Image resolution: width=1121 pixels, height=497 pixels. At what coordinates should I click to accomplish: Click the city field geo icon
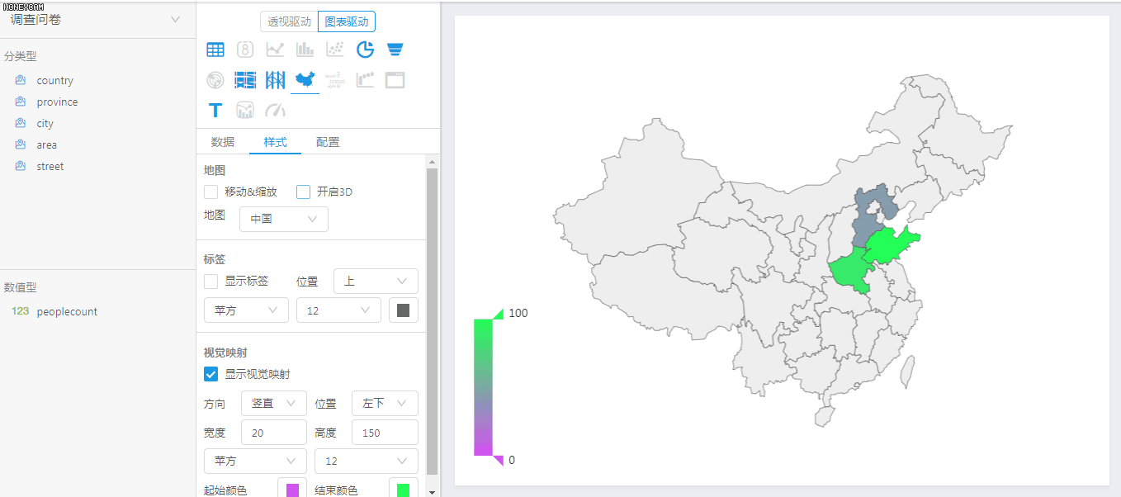21,123
